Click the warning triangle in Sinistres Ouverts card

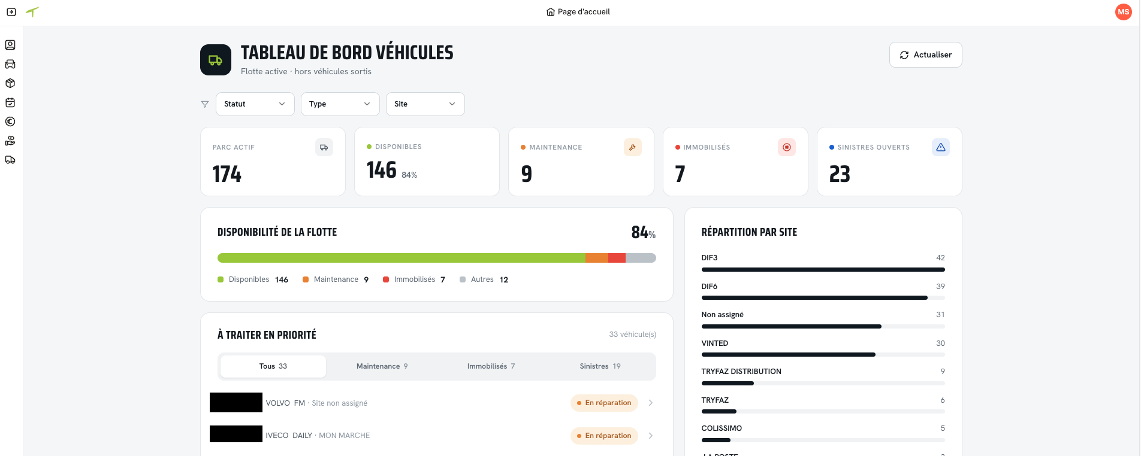pyautogui.click(x=941, y=147)
